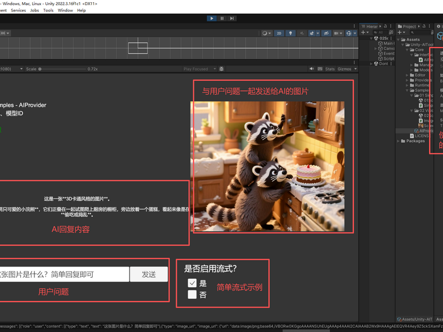The image size is (443, 332).
Task: Toggle 2D view mode in Scene toolbar
Action: click(x=279, y=33)
